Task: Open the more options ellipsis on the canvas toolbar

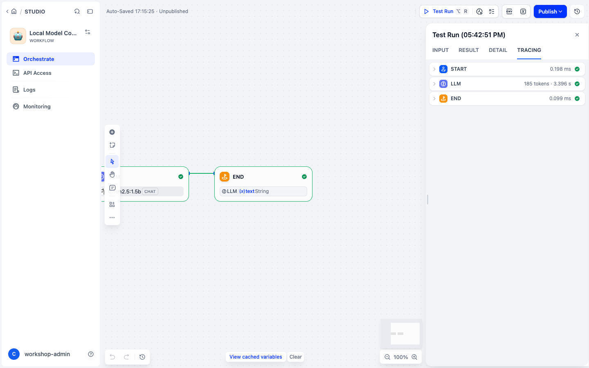Action: pyautogui.click(x=112, y=218)
